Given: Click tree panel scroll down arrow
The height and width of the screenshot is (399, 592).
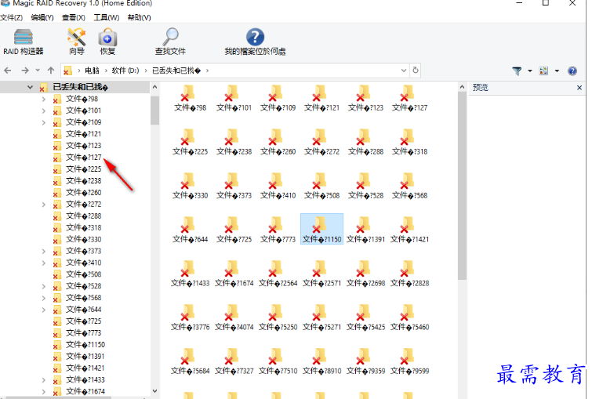Looking at the screenshot, I should [x=154, y=391].
